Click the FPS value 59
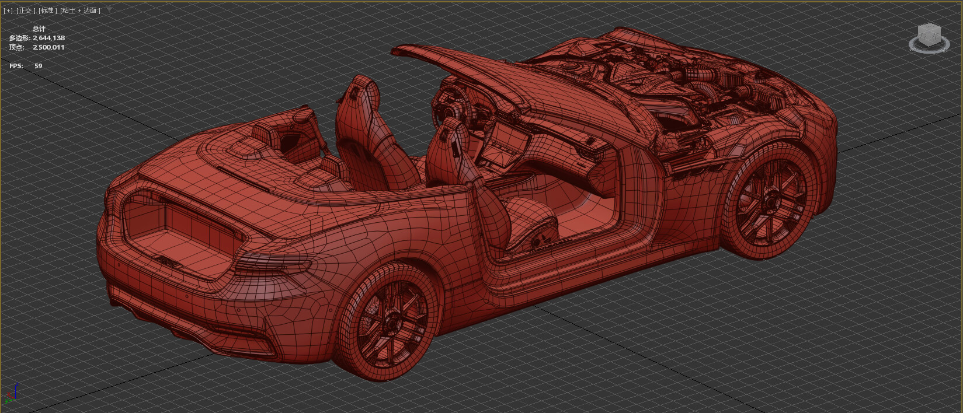The width and height of the screenshot is (963, 413). [38, 66]
